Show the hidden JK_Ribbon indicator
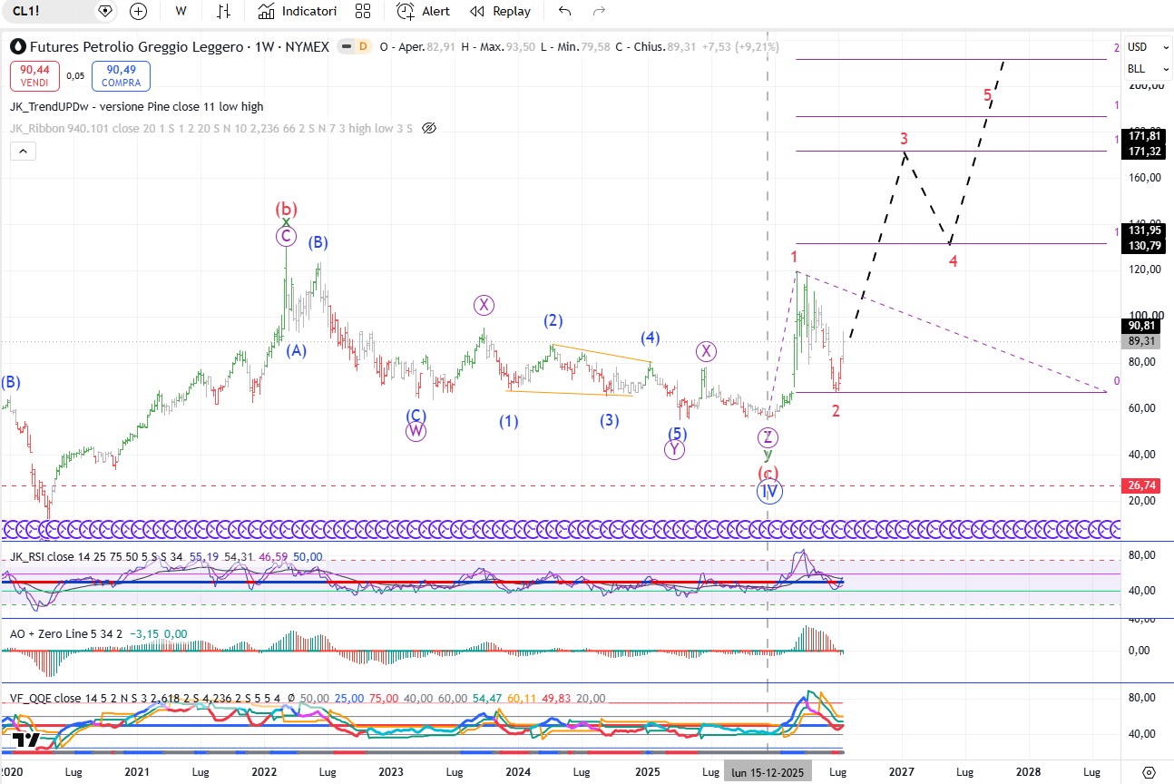The image size is (1174, 784). pyautogui.click(x=429, y=128)
